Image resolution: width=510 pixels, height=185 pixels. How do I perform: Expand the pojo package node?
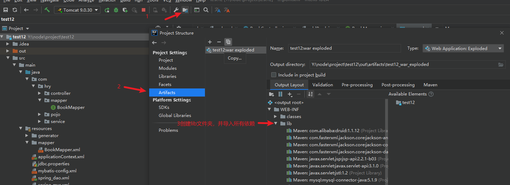point(40,115)
